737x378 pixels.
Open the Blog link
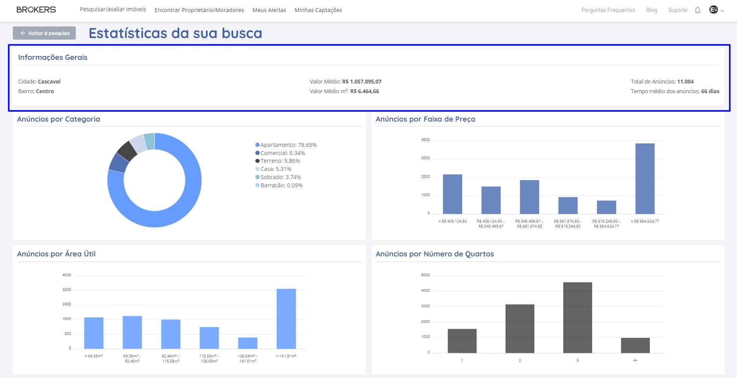651,10
